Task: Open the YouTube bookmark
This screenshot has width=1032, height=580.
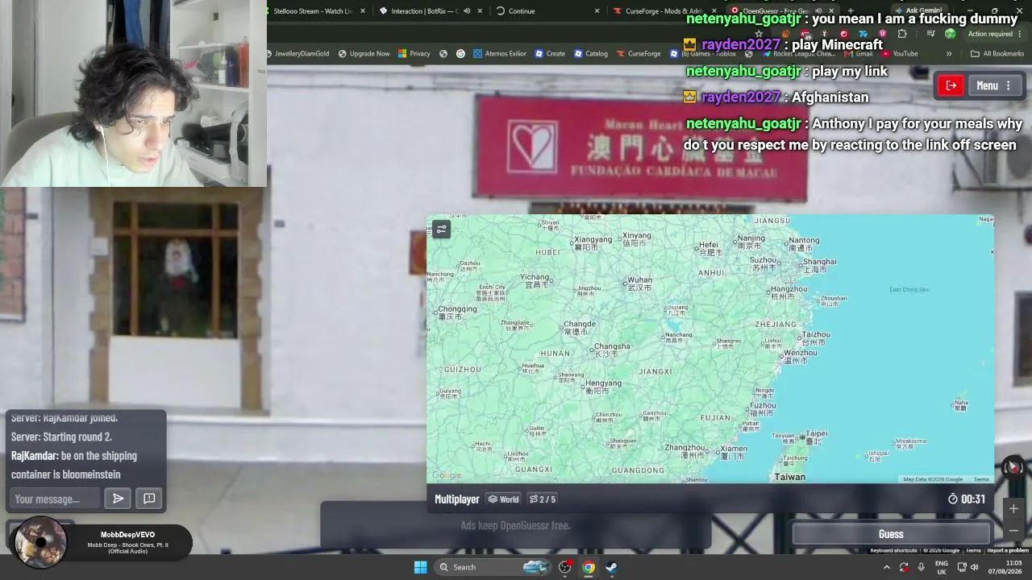Action: tap(900, 54)
